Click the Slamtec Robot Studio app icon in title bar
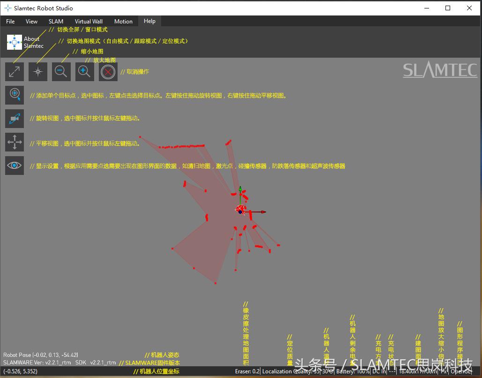The width and height of the screenshot is (482, 378). (x=7, y=8)
